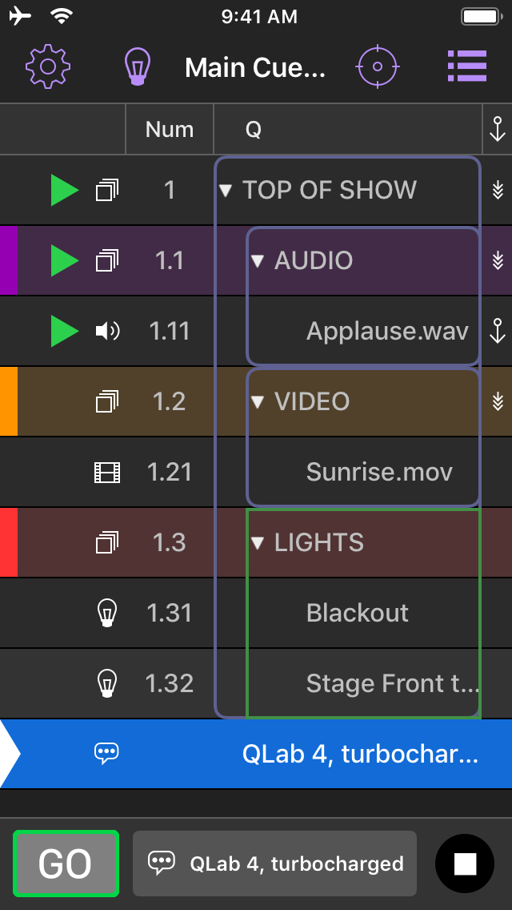Collapse the LIGHTS group disclosure triangle
The height and width of the screenshot is (910, 512).
tap(257, 542)
